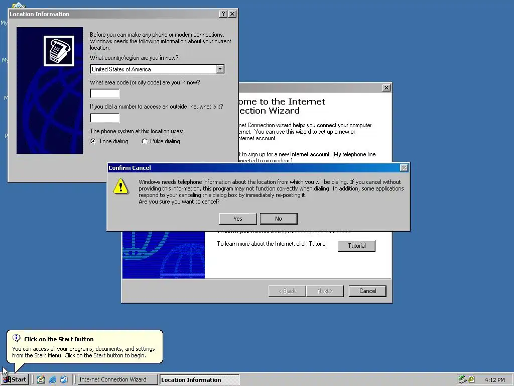The height and width of the screenshot is (386, 514).
Task: Click the 4:12 PM system clock
Action: 494,380
